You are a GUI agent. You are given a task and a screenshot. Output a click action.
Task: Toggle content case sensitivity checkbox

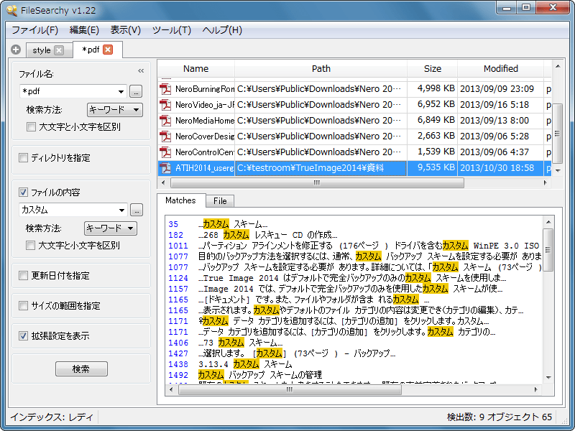30,245
